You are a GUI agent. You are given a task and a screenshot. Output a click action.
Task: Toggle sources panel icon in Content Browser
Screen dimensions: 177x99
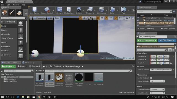click(2, 71)
